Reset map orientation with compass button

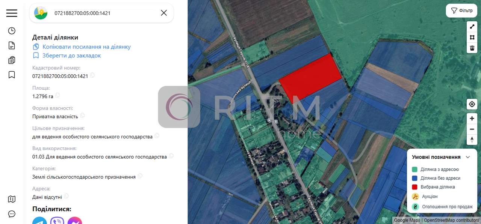[x=472, y=140]
